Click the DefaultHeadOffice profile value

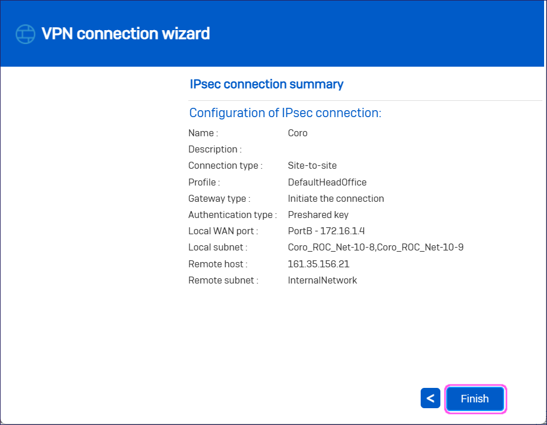pos(327,182)
